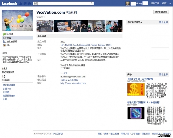Open 工作機會 footer link

pyautogui.click(x=135, y=134)
